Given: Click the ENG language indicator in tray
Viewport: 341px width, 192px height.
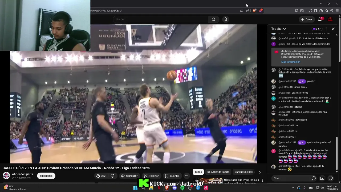Looking at the screenshot, I should (311, 188).
